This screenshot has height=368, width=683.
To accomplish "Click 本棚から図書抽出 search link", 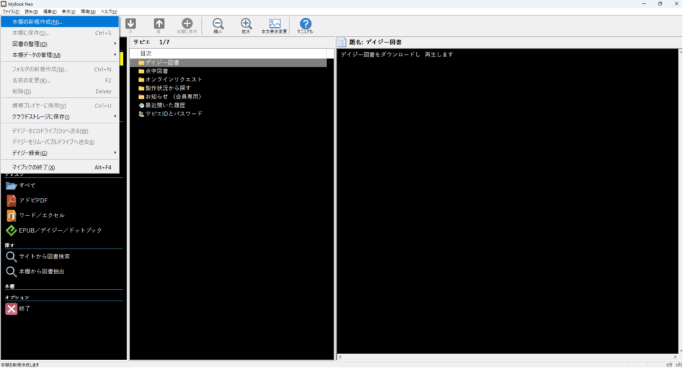I will point(41,272).
